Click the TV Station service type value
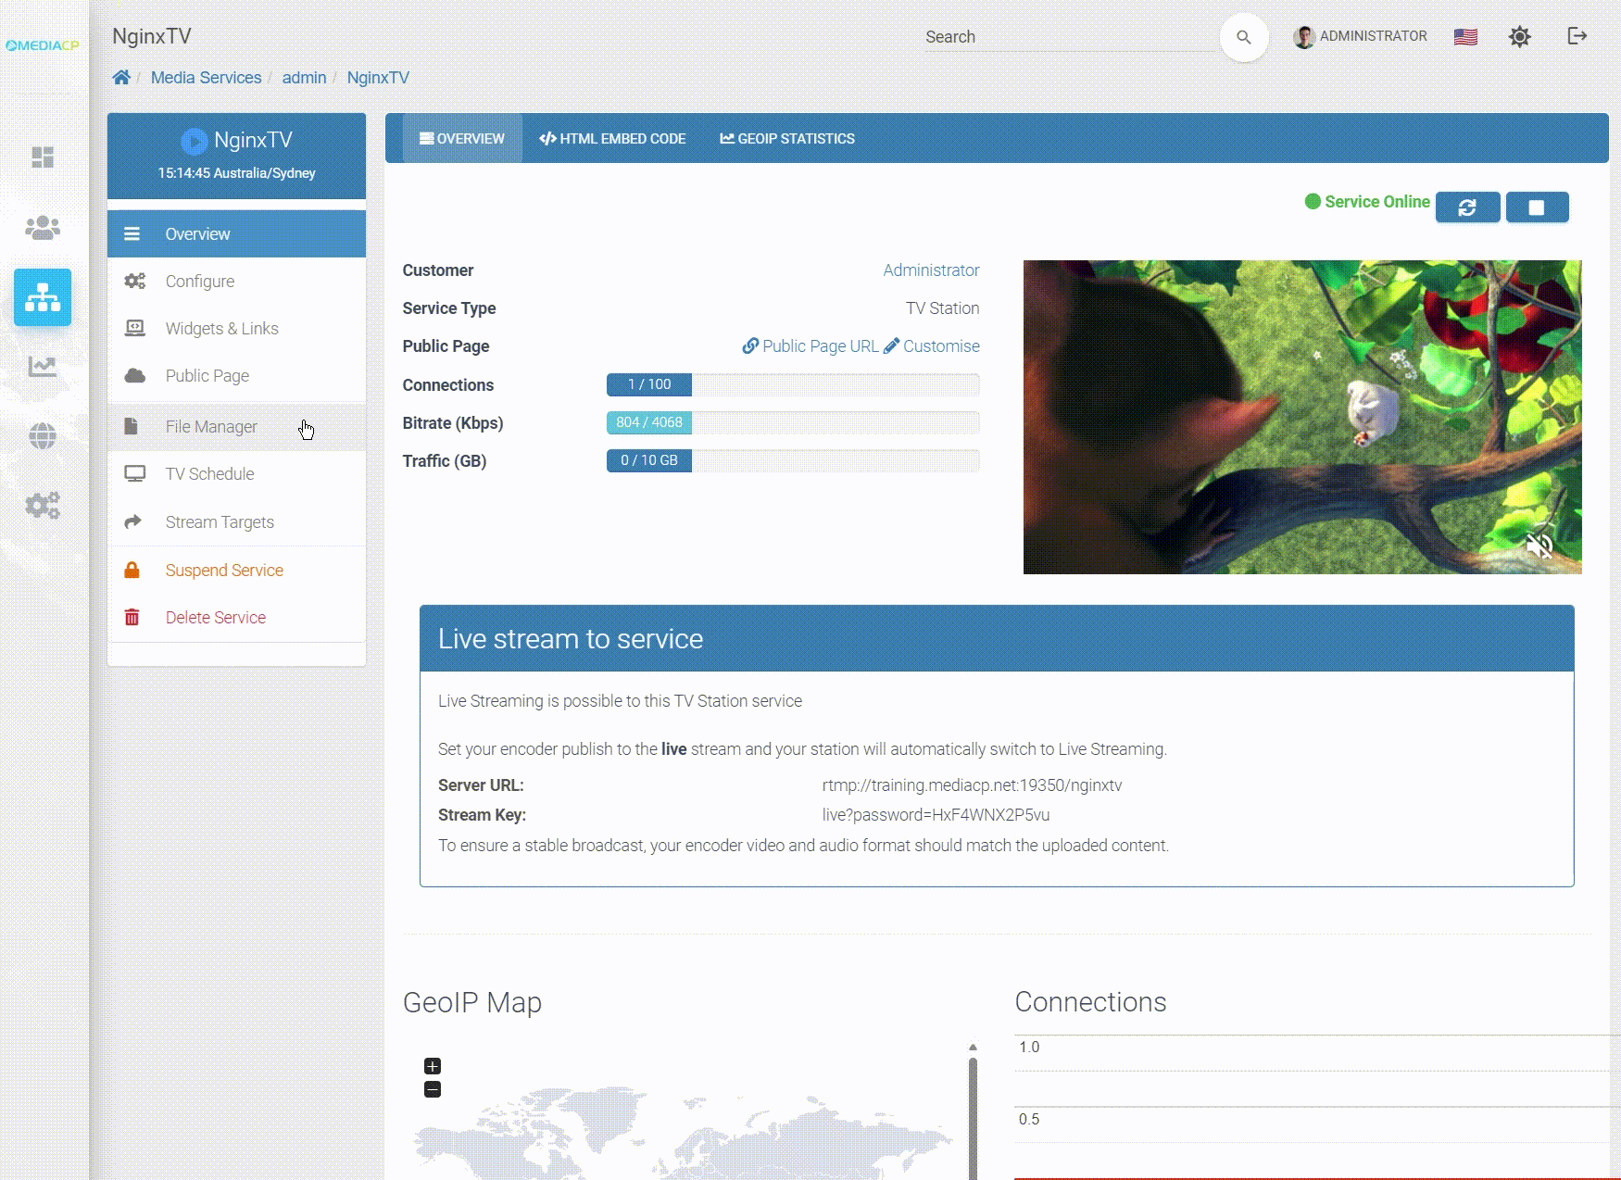 pyautogui.click(x=942, y=308)
